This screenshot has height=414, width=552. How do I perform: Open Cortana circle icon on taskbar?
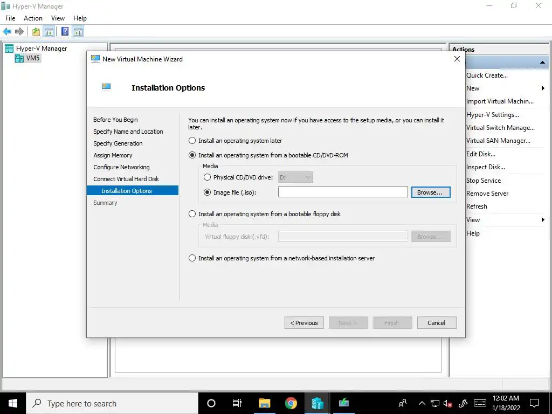[211, 403]
